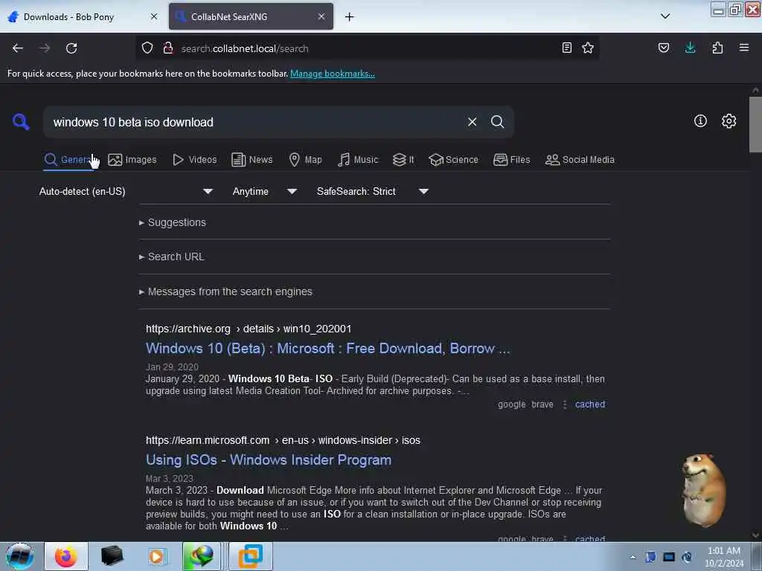Screen dimensions: 762x571
Task: Open the SafeSearch: Strict dropdown
Action: tap(372, 191)
